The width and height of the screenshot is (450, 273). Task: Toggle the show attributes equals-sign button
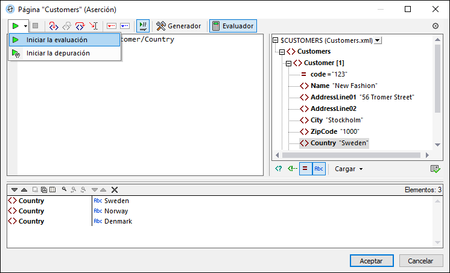click(x=305, y=169)
